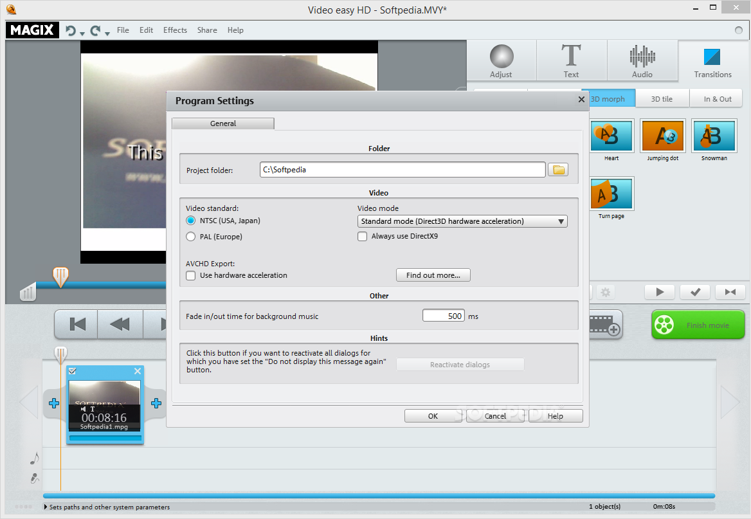Add clip after Softpedia1.mpg with plus
Viewport: 751px width, 519px height.
(156, 403)
